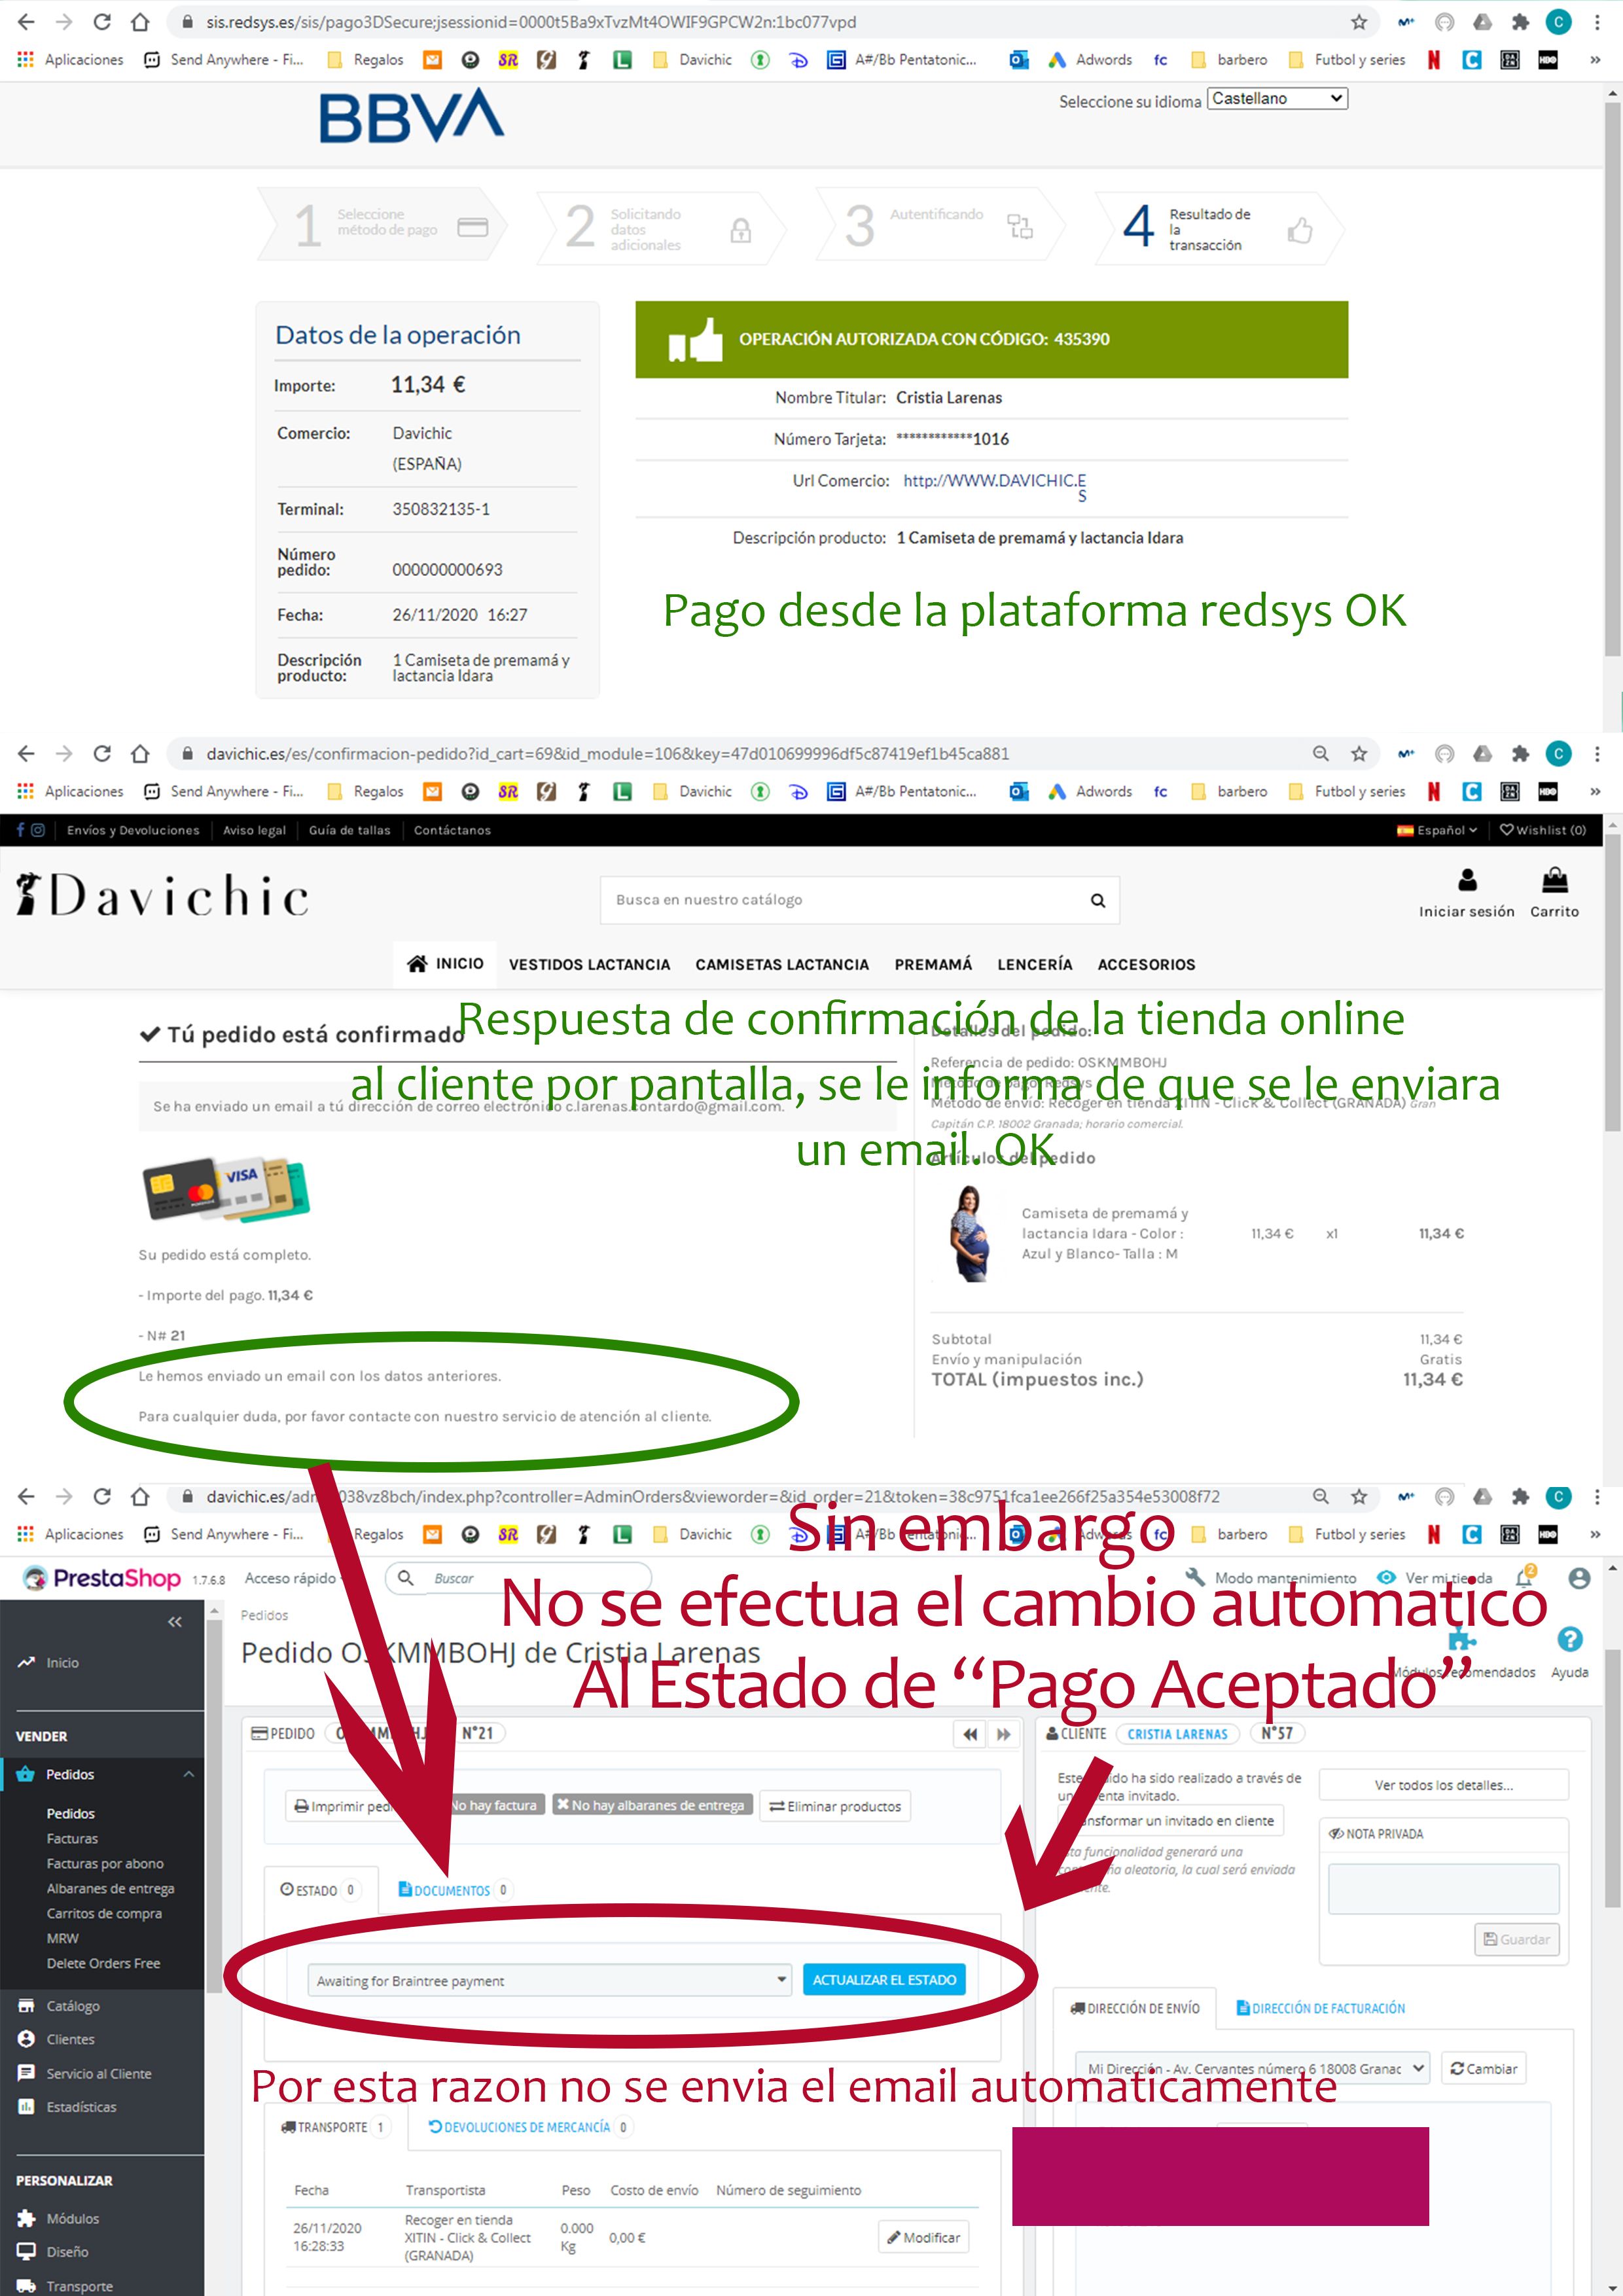
Task: Open Diseño in PrestaShop sidebar
Action: coord(67,2252)
